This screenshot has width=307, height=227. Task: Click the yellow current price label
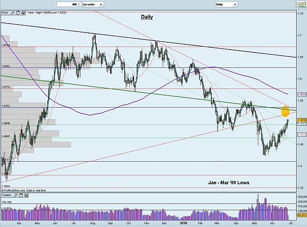pos(302,120)
